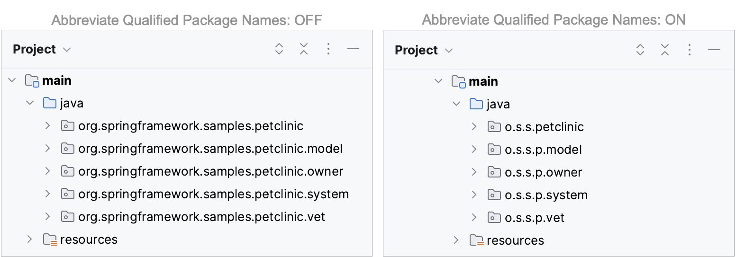Select the o.s.s.p.vet package
The image size is (736, 257).
coord(535,218)
